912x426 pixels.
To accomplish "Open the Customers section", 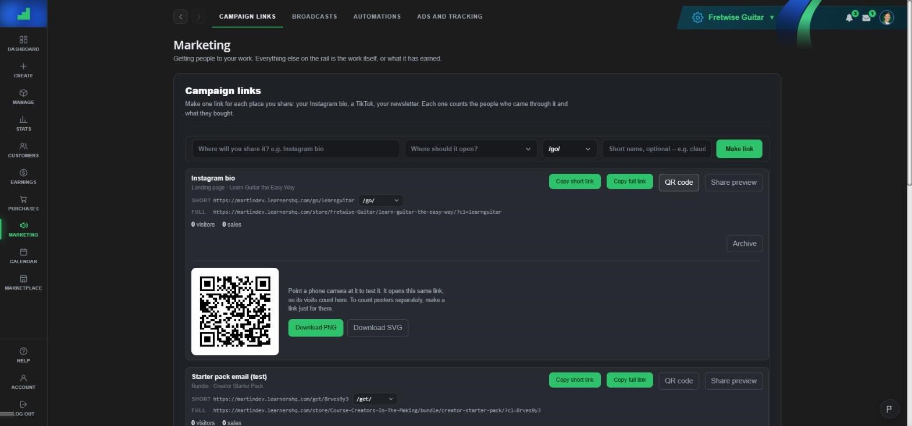I will (23, 151).
